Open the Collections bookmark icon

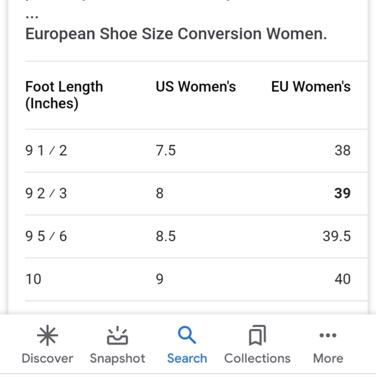click(257, 335)
